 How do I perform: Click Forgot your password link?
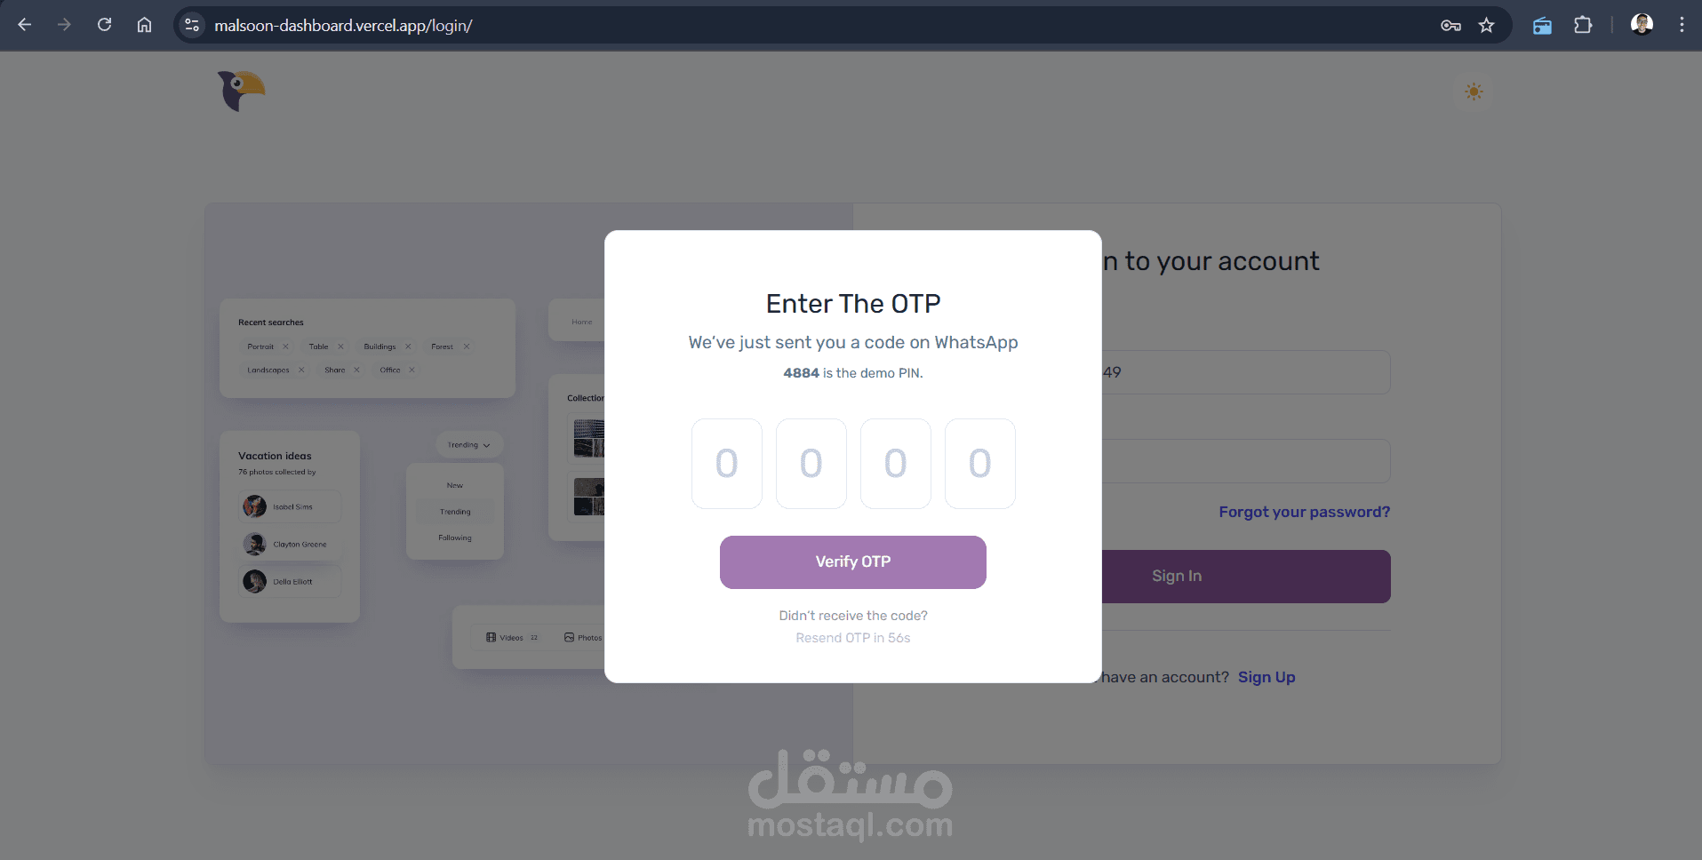(x=1304, y=512)
